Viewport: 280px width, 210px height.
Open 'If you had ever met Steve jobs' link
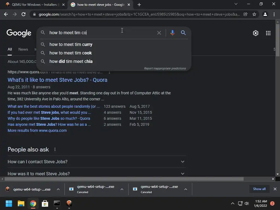[x=49, y=112]
